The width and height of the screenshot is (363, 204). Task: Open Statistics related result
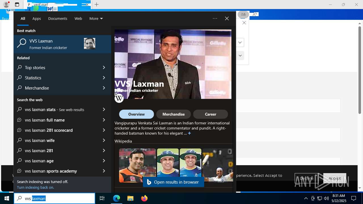click(x=62, y=78)
